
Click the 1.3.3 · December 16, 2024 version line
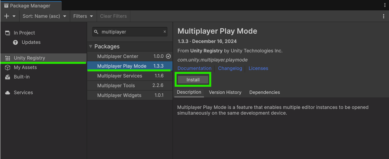pos(207,41)
